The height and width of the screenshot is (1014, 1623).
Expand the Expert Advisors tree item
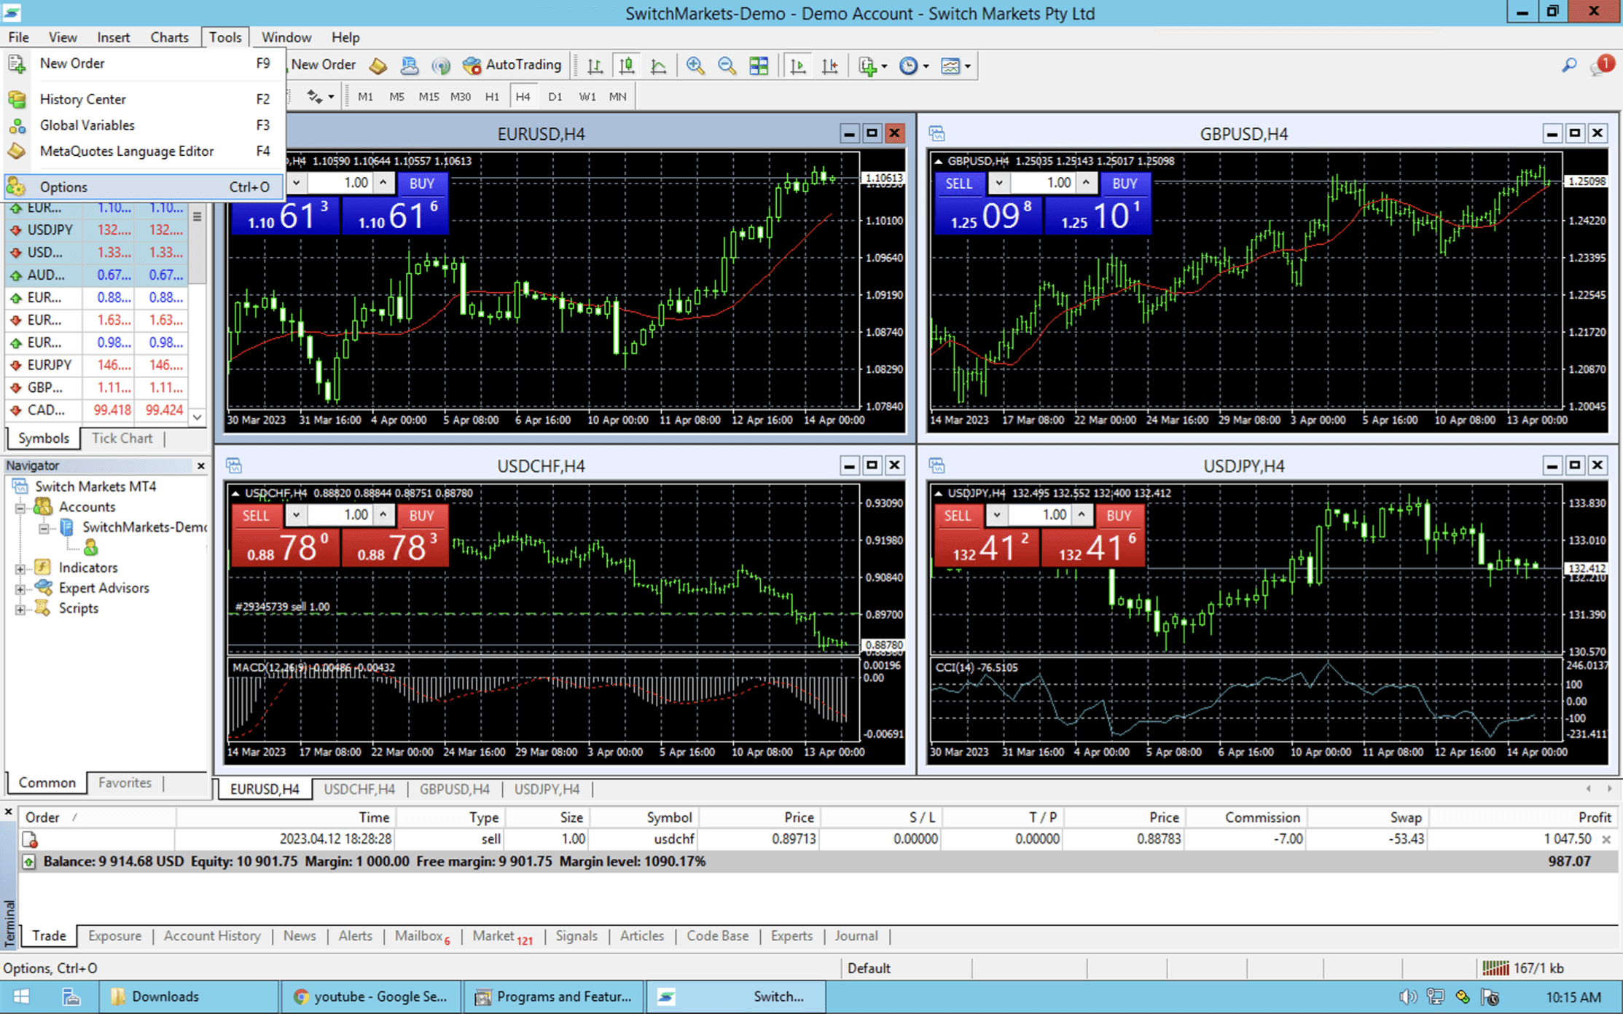pyautogui.click(x=20, y=588)
